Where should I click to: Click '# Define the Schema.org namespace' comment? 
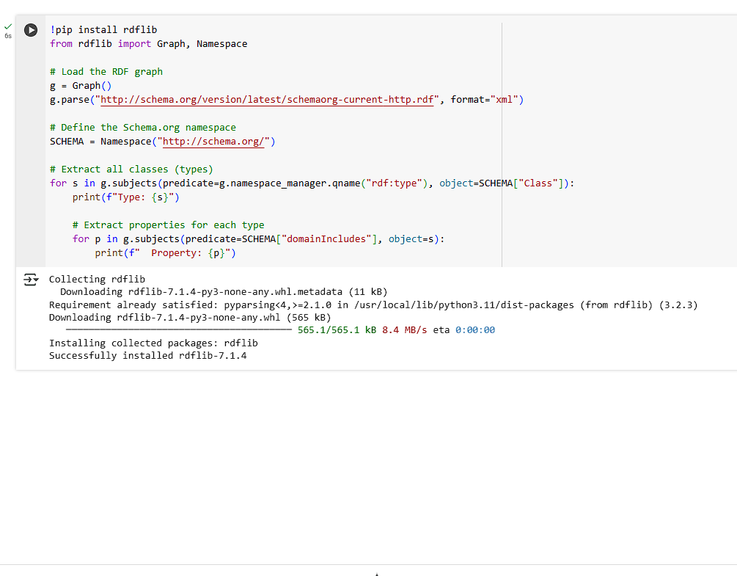tap(143, 128)
